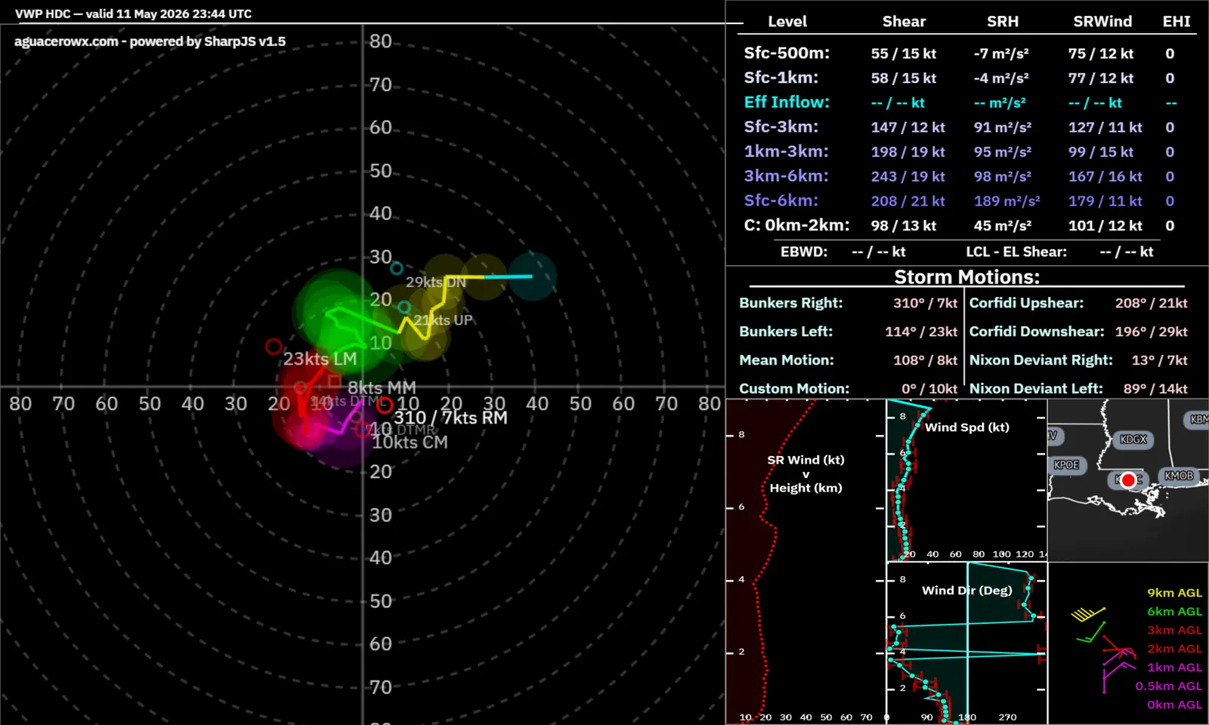Select the KMOB station marker on map
The width and height of the screenshot is (1209, 725).
(x=1179, y=476)
